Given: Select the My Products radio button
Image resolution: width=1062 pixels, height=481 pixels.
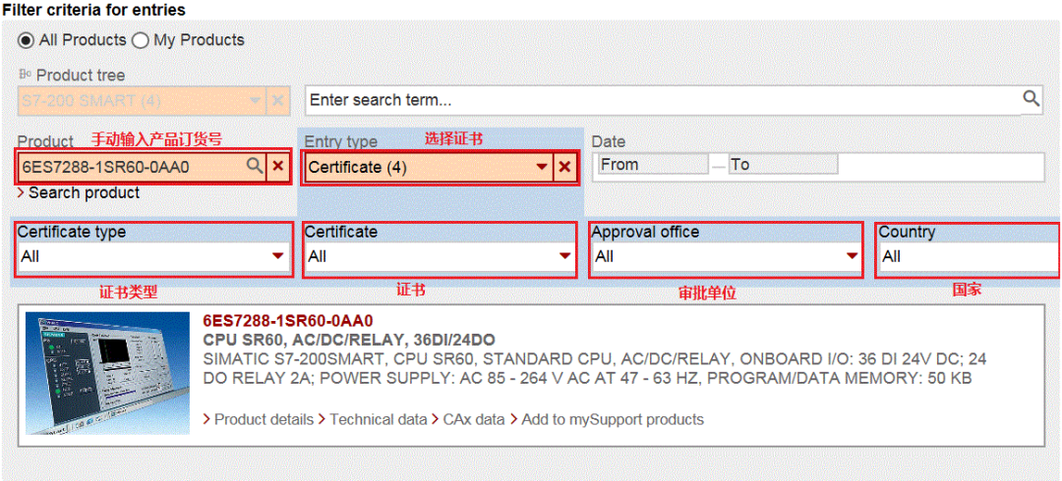Looking at the screenshot, I should tap(141, 40).
